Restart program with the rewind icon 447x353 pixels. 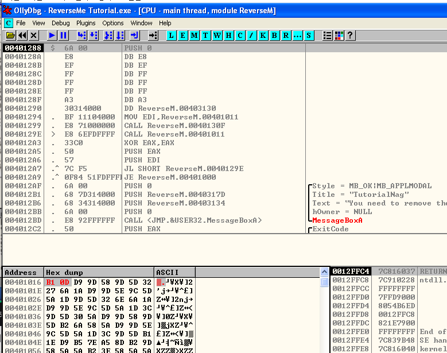[x=22, y=36]
